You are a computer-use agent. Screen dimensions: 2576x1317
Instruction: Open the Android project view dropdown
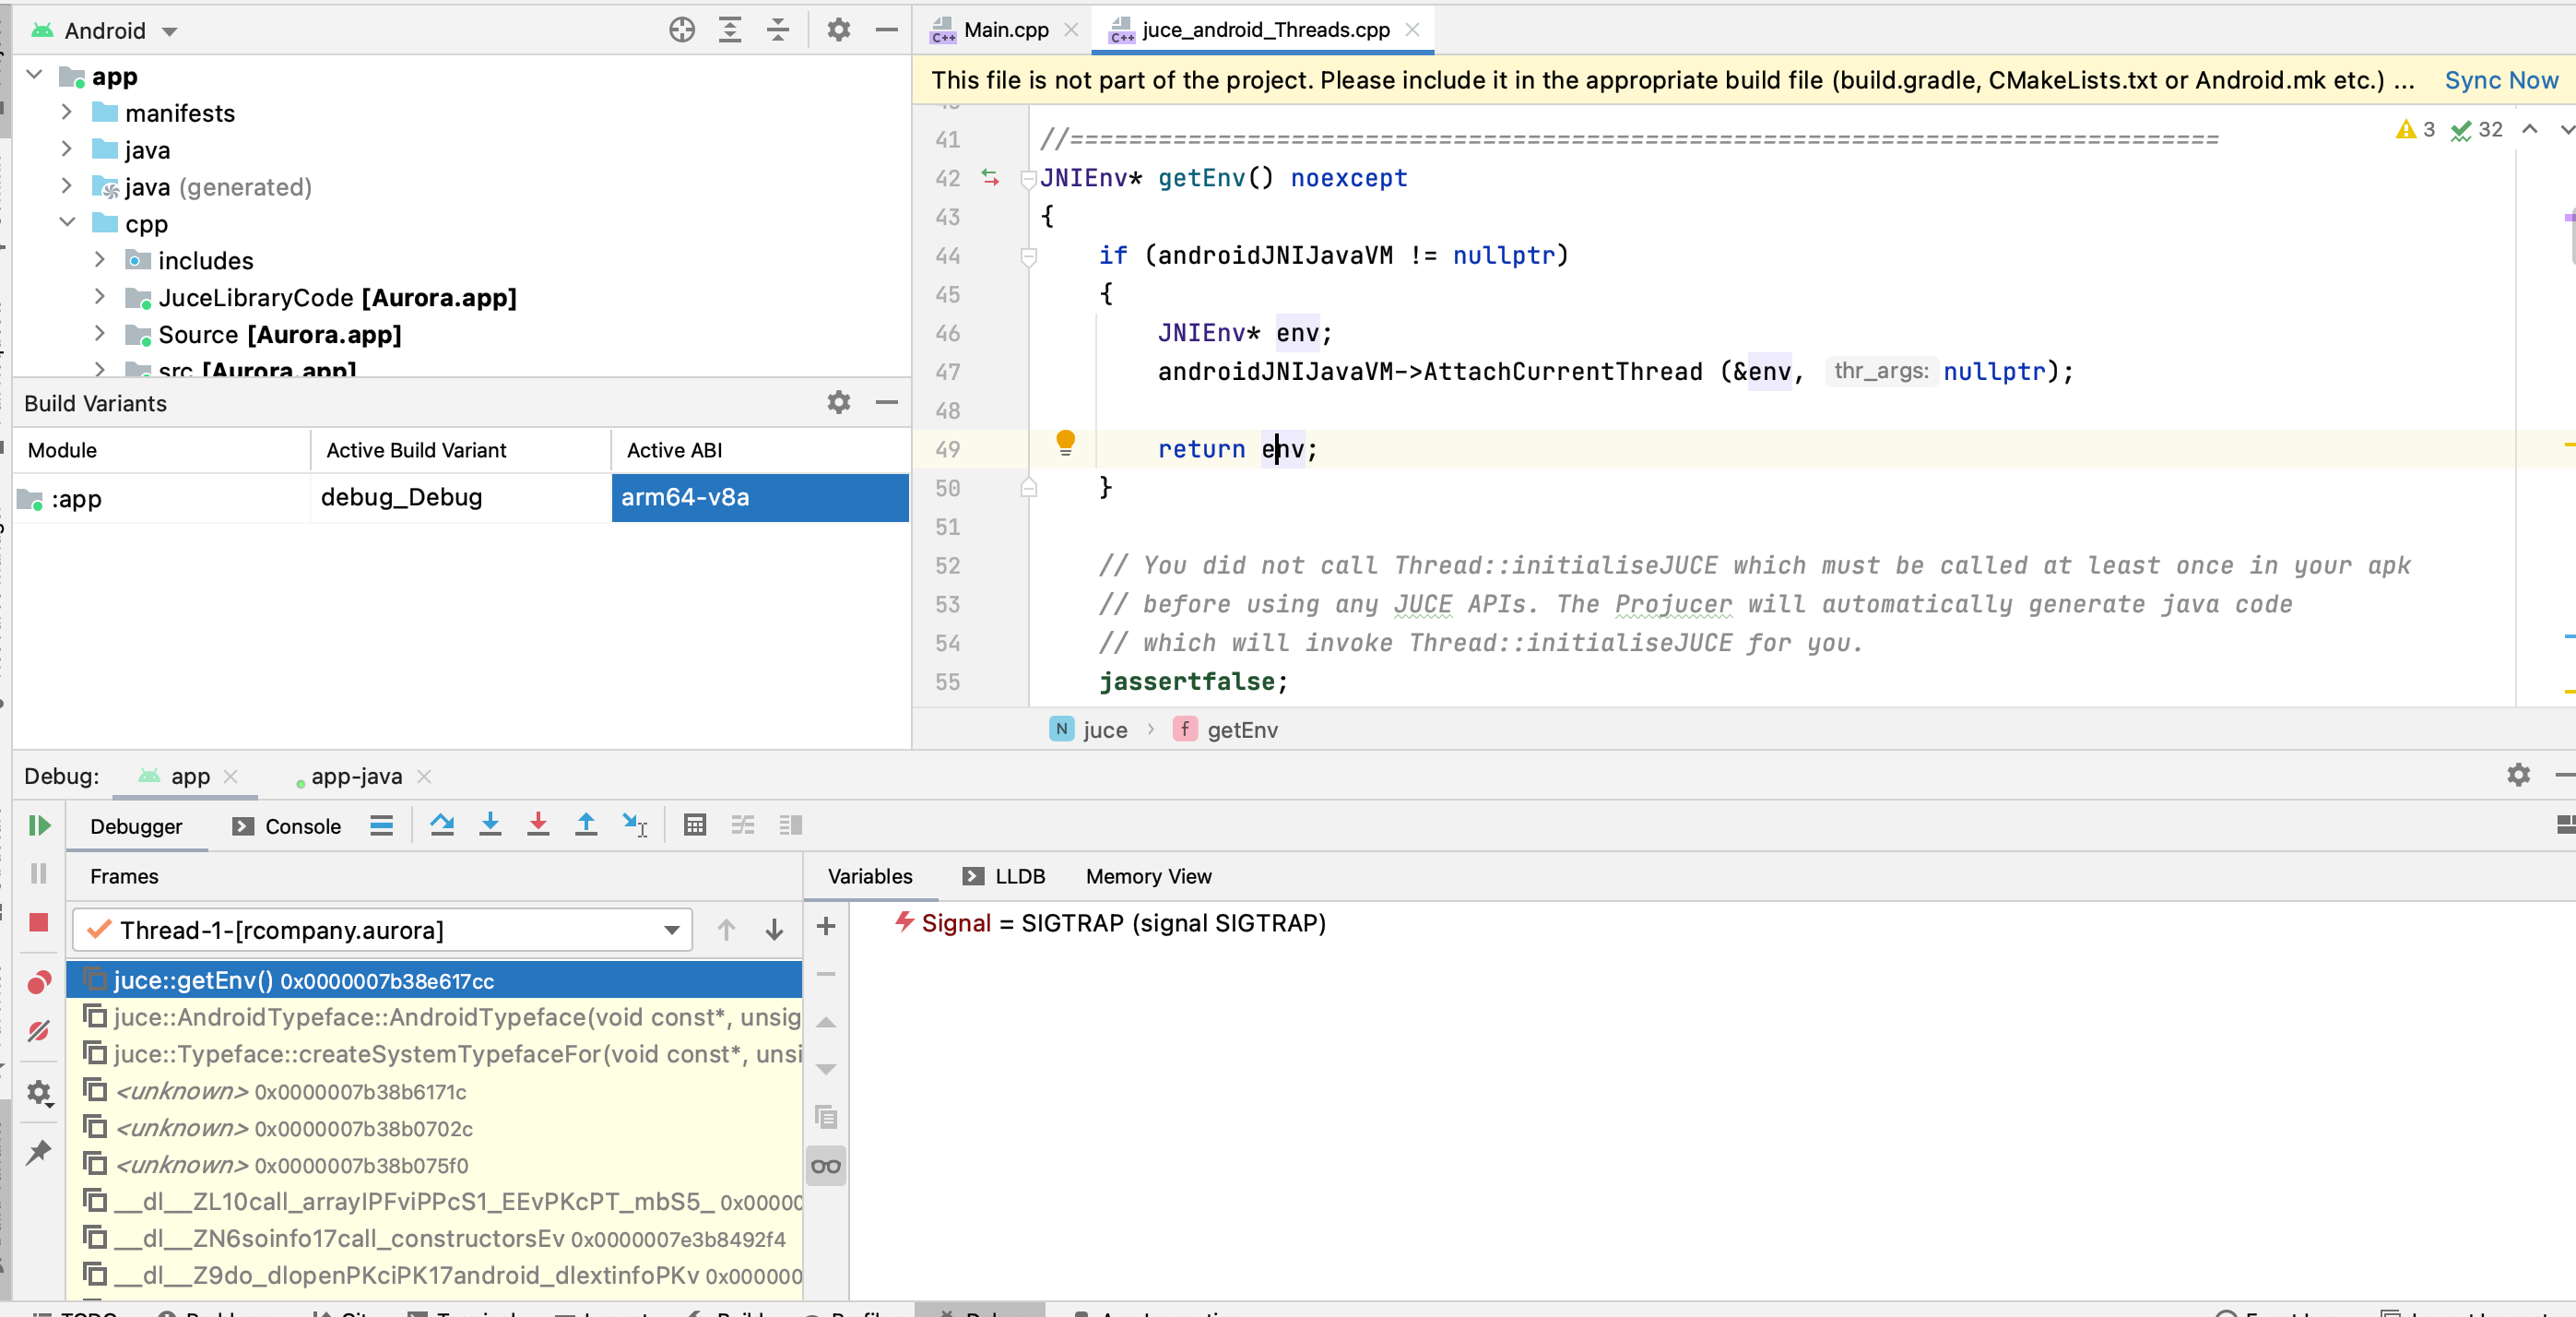169,31
